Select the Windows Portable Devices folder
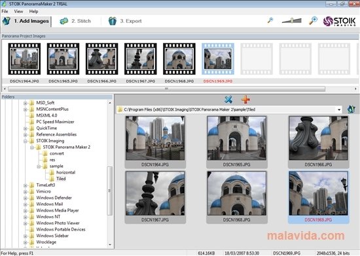 pyautogui.click(x=61, y=229)
